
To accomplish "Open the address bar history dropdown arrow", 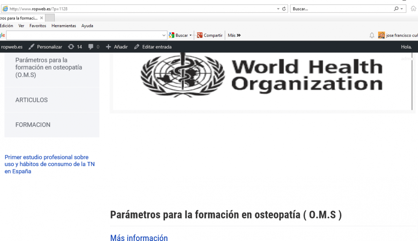I will click(278, 9).
